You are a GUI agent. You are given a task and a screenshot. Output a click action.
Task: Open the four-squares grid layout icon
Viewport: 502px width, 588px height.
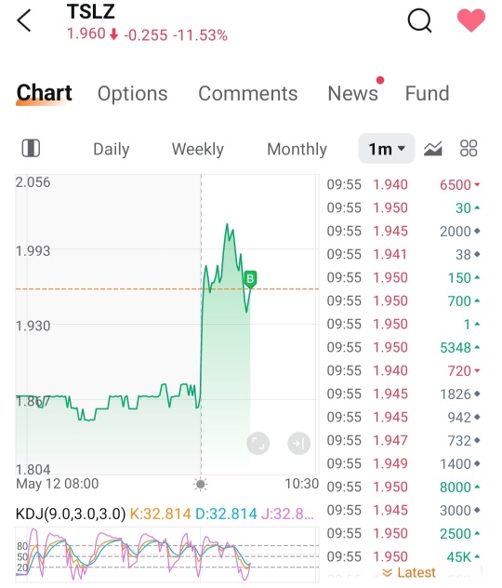pos(469,148)
